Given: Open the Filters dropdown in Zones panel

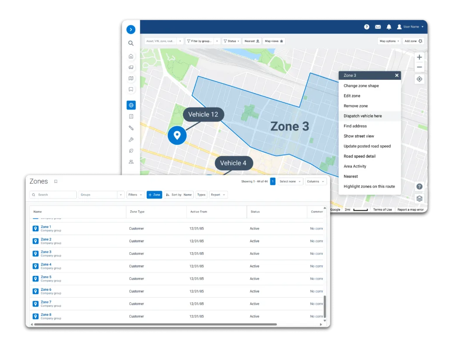Looking at the screenshot, I should pyautogui.click(x=135, y=195).
